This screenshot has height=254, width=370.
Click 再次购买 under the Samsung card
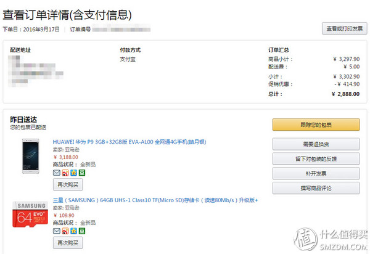point(68,243)
